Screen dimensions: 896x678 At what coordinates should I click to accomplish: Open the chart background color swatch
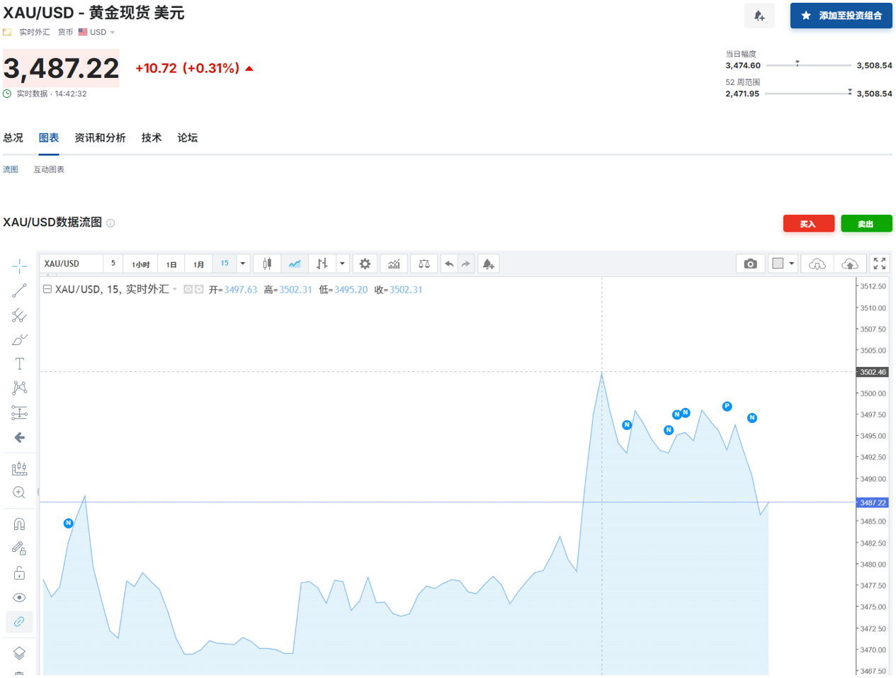pyautogui.click(x=776, y=263)
